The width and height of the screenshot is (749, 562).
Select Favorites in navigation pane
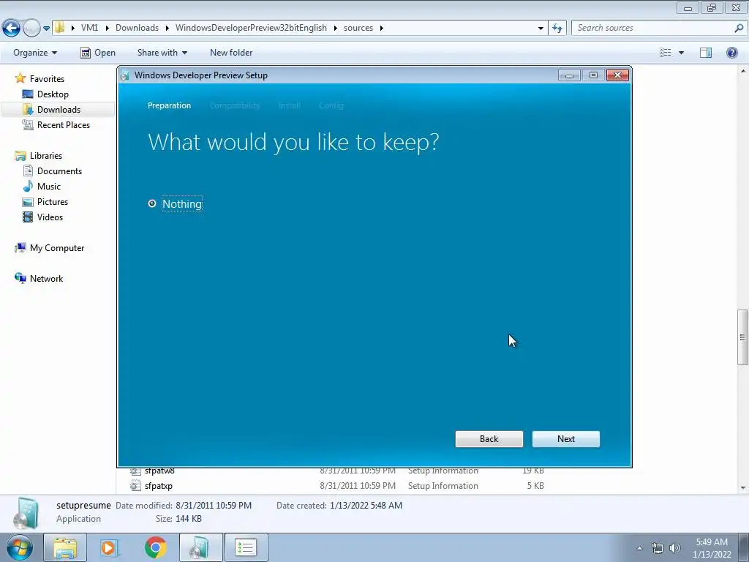pyautogui.click(x=47, y=79)
